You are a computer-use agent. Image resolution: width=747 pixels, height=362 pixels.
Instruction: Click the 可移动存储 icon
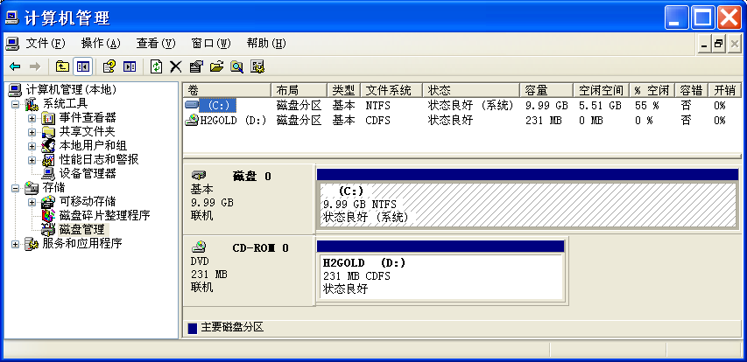[48, 202]
